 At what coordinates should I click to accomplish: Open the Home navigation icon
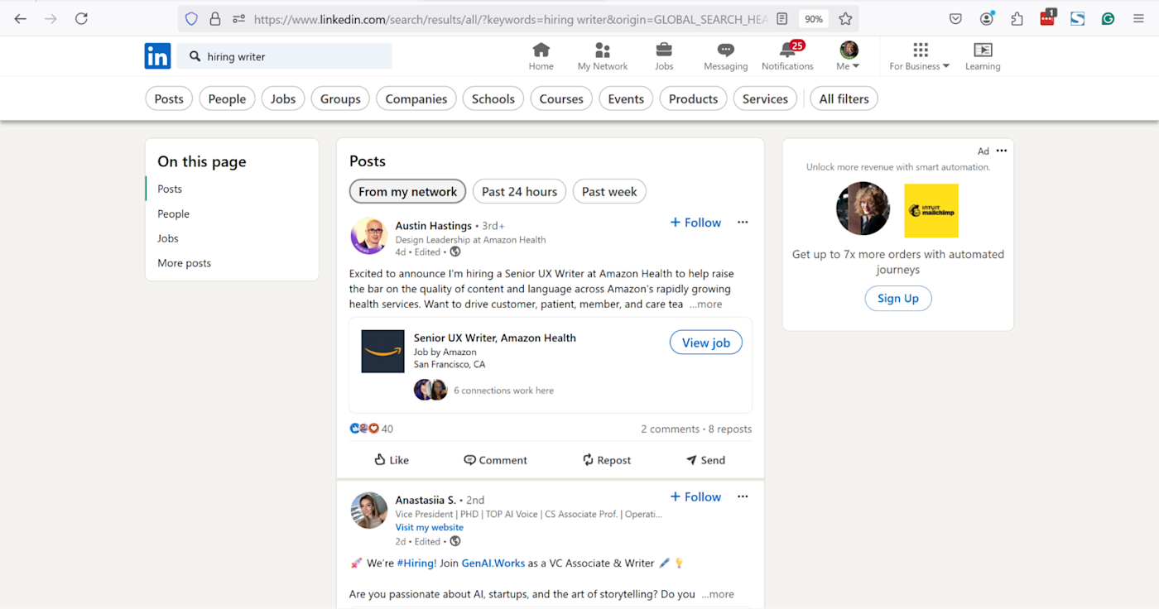(x=541, y=56)
